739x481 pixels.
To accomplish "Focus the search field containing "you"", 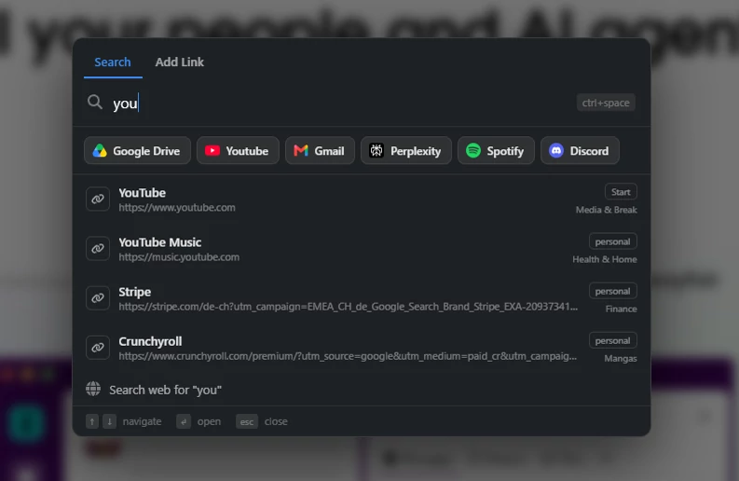I will 330,103.
